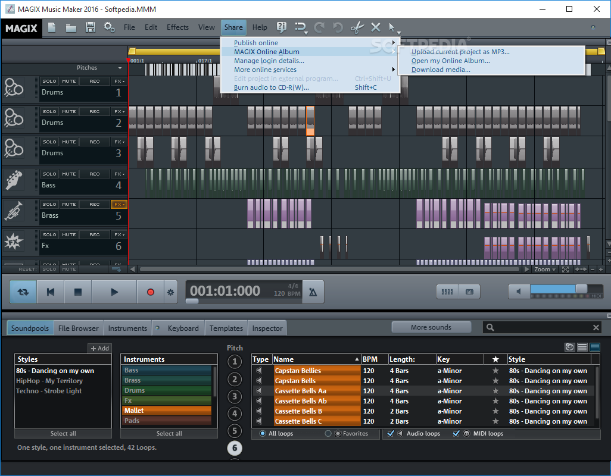Choose Upload current project as MP3

460,52
